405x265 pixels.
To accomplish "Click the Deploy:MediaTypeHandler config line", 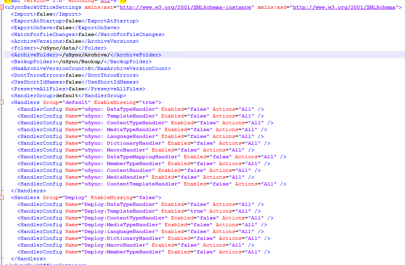I will coord(142,225).
